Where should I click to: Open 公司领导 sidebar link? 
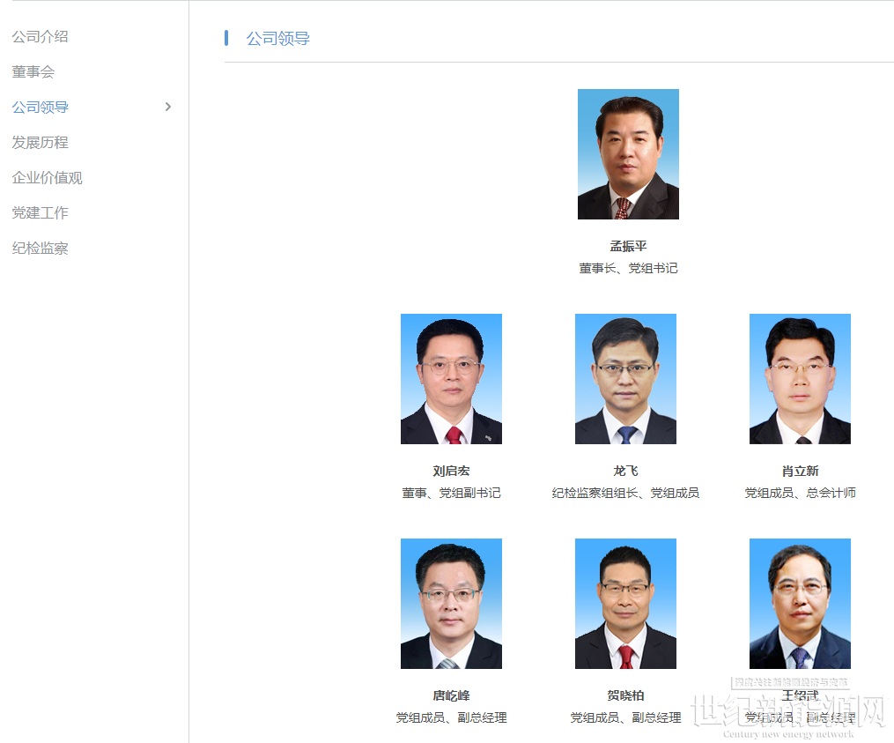[x=40, y=108]
